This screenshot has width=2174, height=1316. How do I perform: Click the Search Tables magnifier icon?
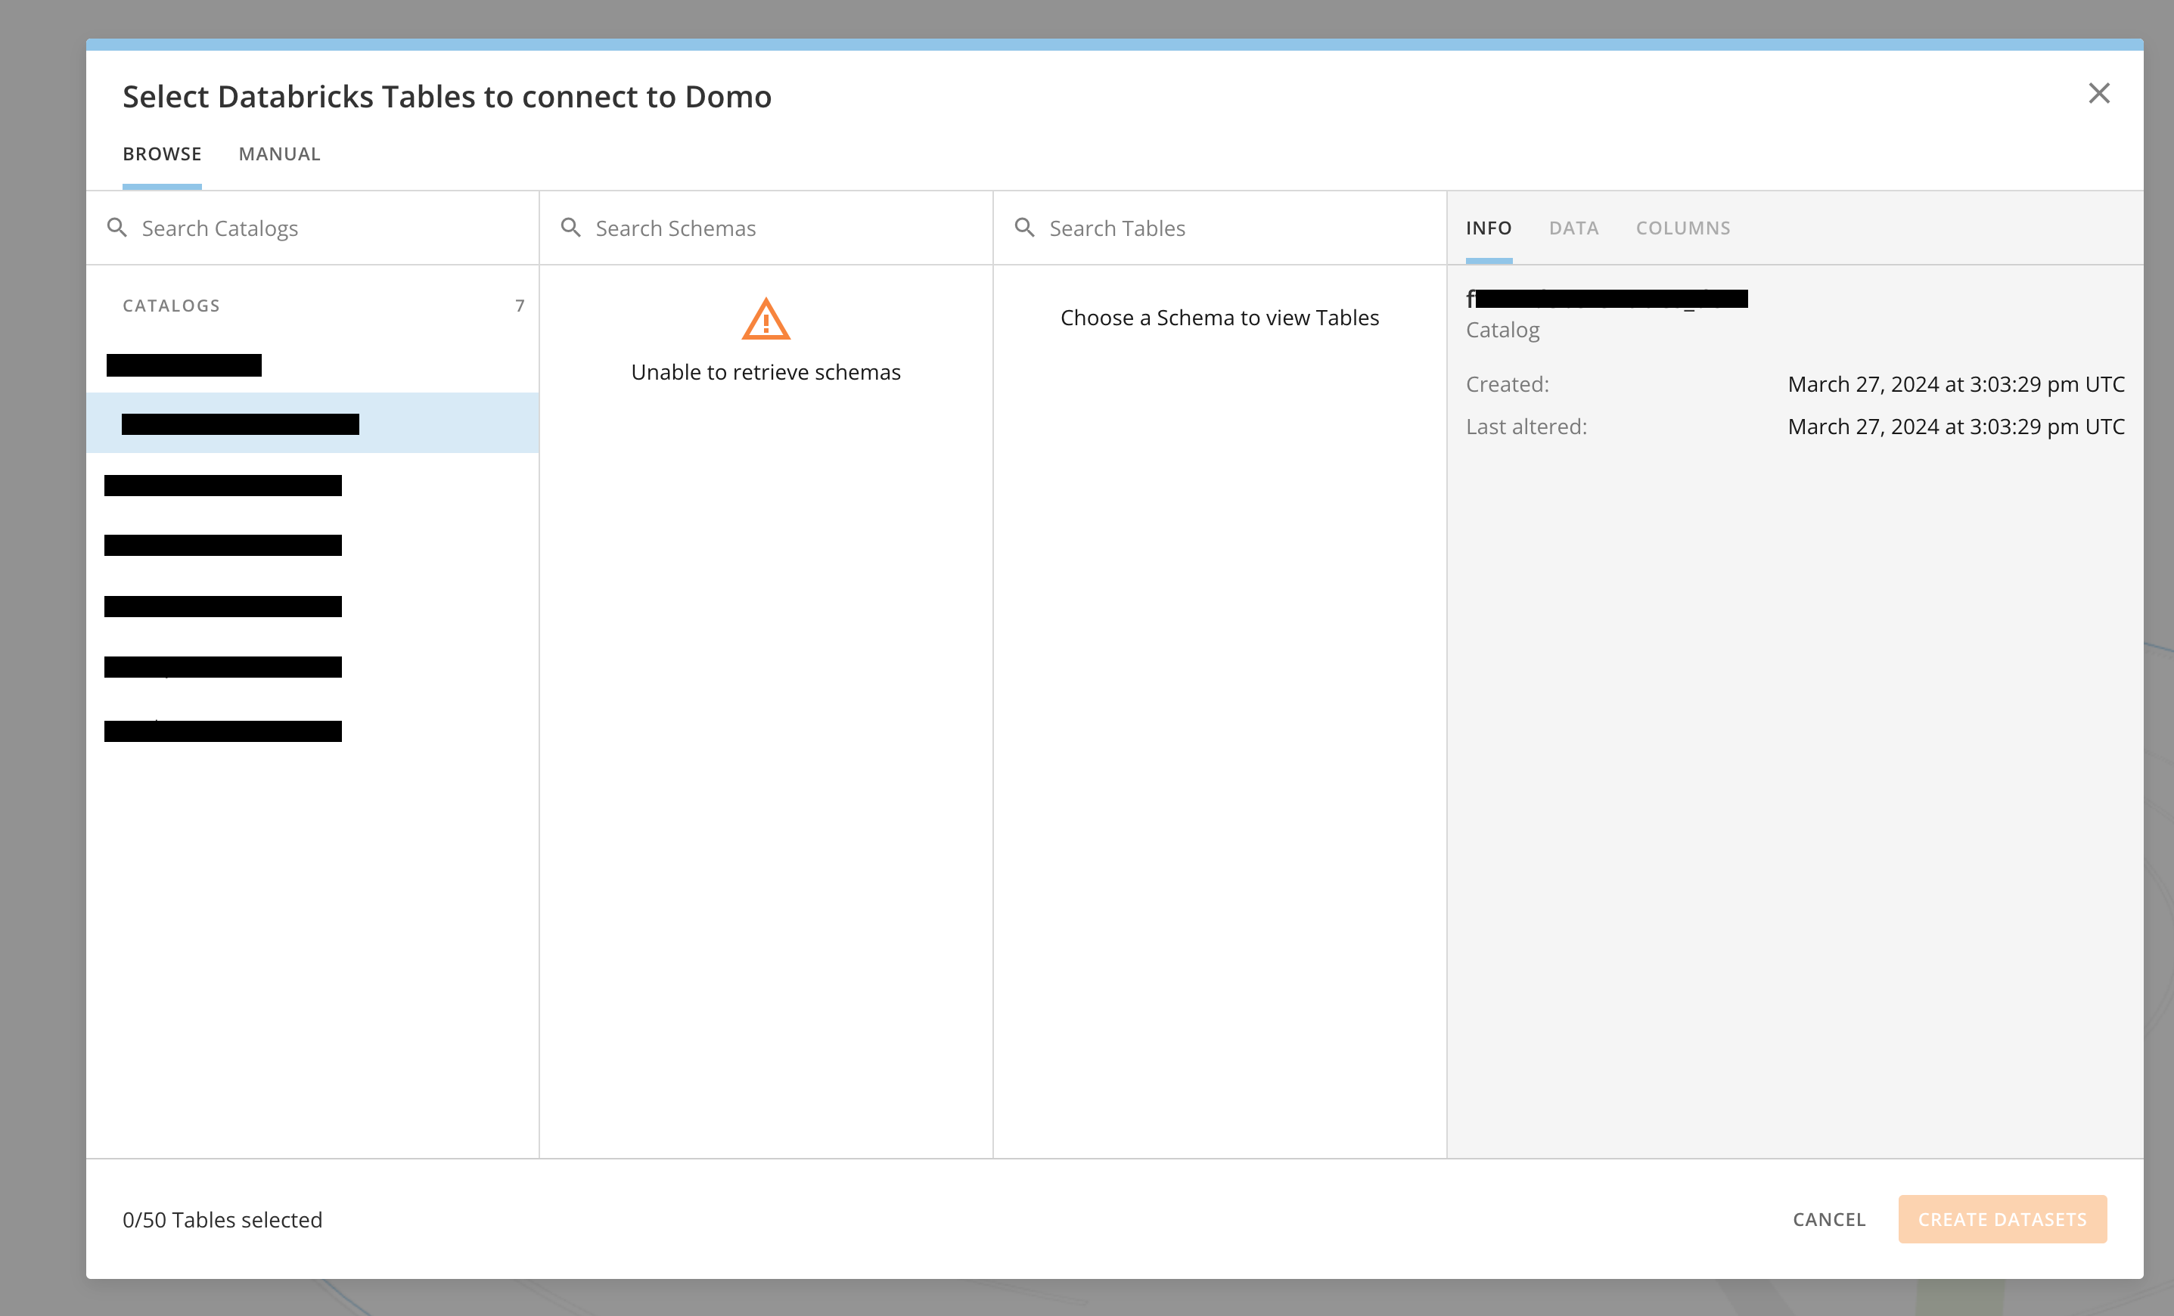point(1025,228)
